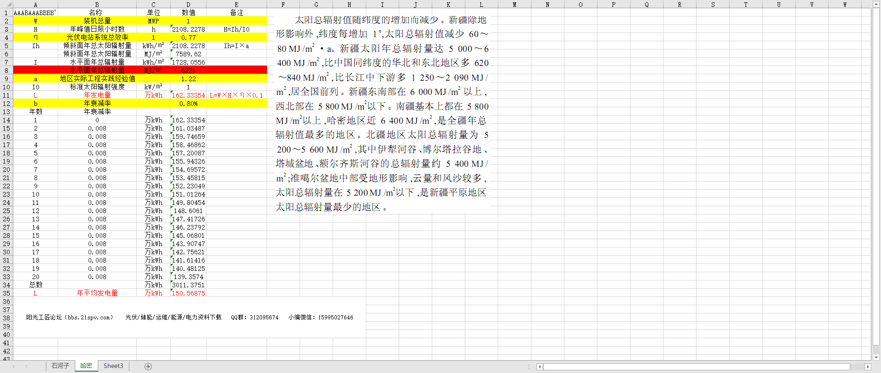
Task: Add a new sheet with the plus button
Action: pyautogui.click(x=148, y=366)
